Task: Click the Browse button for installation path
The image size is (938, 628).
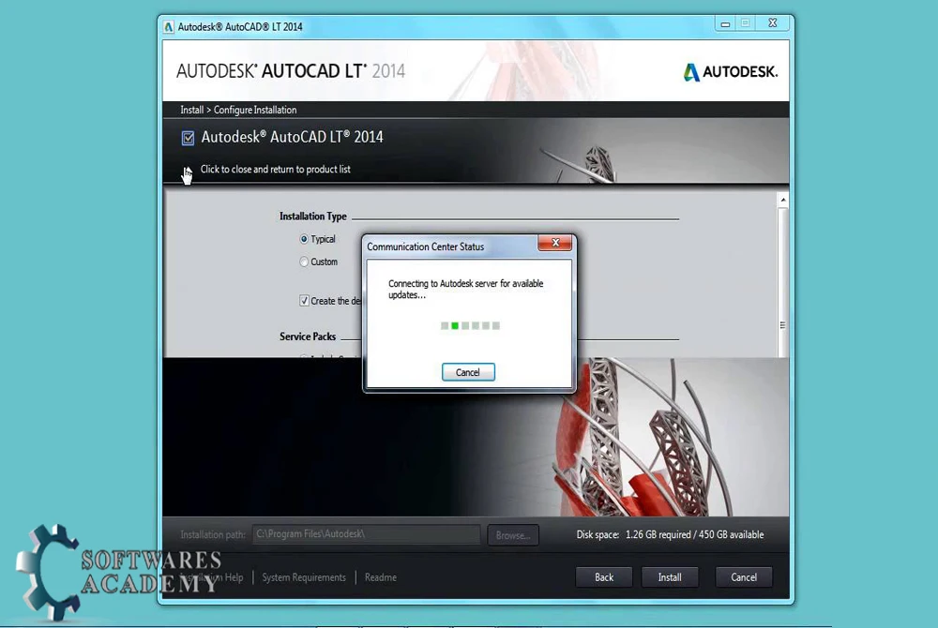Action: tap(513, 535)
